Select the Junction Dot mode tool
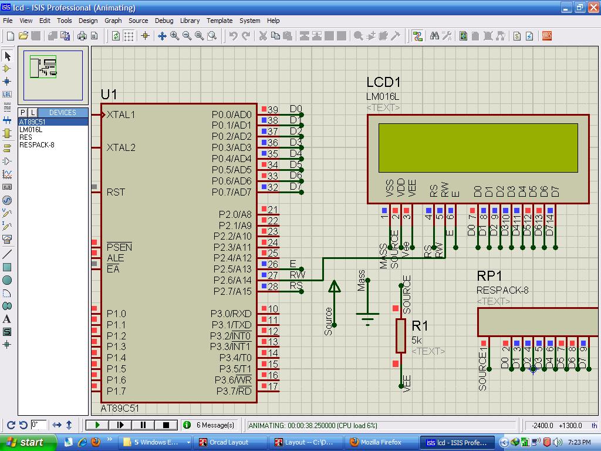Viewport: 601px width, 451px height. [x=7, y=81]
